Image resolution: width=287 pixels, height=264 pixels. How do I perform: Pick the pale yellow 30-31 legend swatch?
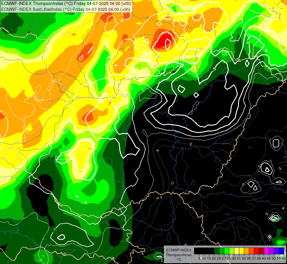tap(237, 251)
